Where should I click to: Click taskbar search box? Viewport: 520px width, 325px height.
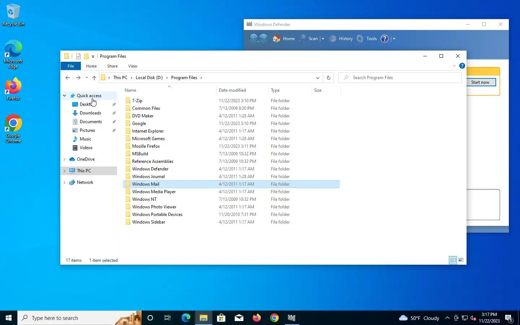tap(79, 318)
